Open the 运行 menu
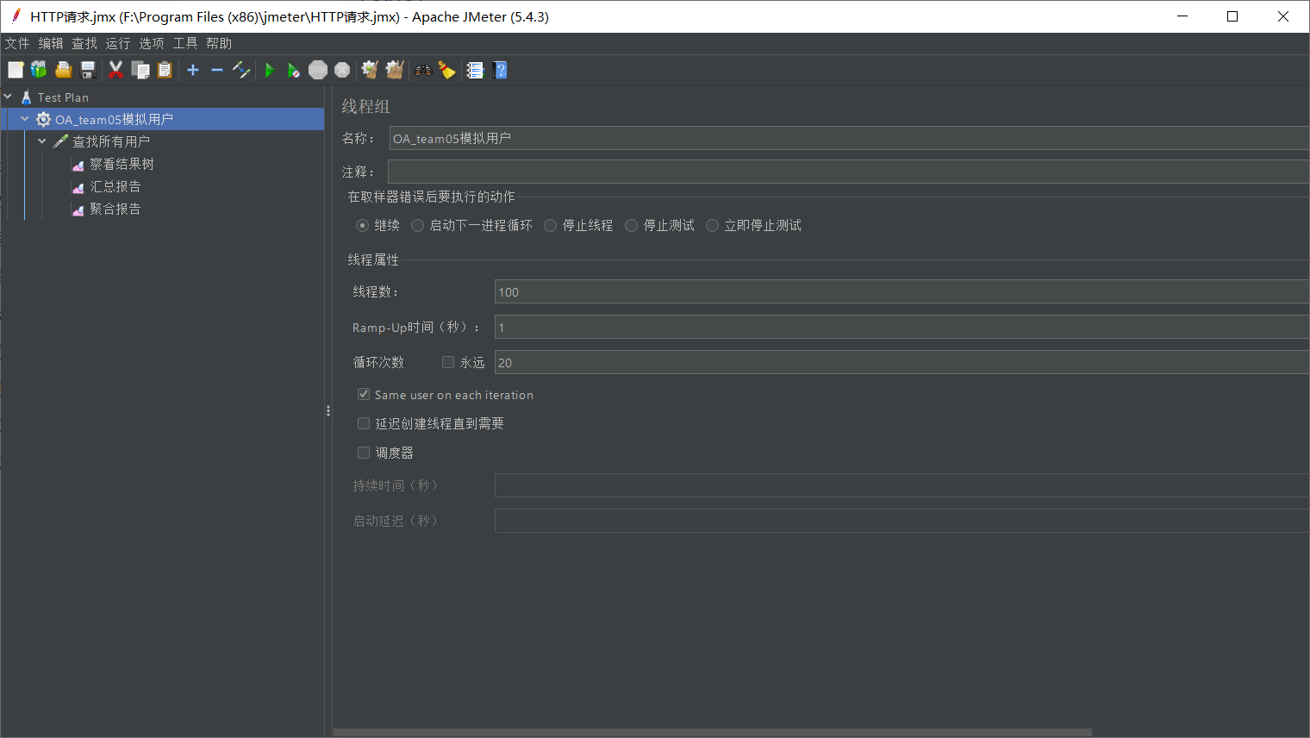Viewport: 1310px width, 738px height. point(118,43)
